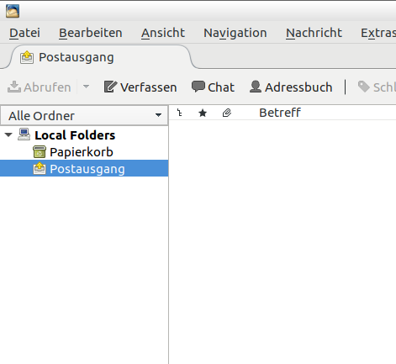Image resolution: width=396 pixels, height=364 pixels.
Task: Open Adressbuch via the person icon
Action: (256, 87)
